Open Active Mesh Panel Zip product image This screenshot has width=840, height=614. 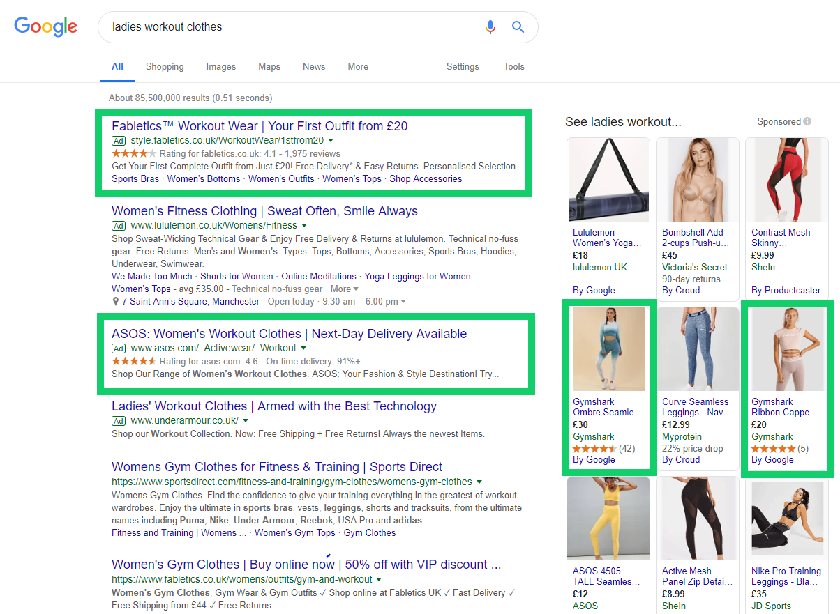click(698, 519)
